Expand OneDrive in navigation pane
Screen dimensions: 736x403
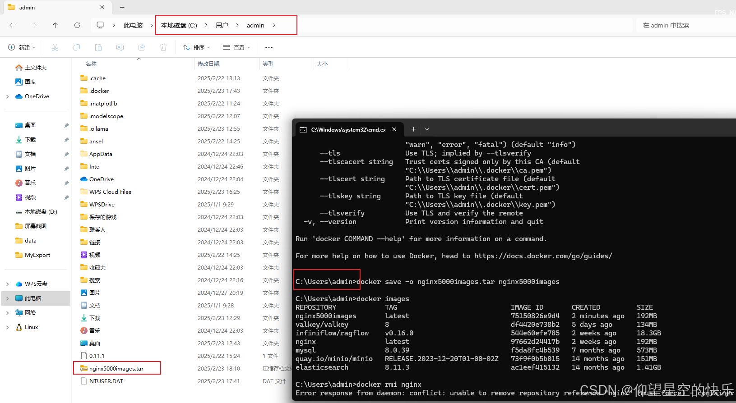pos(7,96)
